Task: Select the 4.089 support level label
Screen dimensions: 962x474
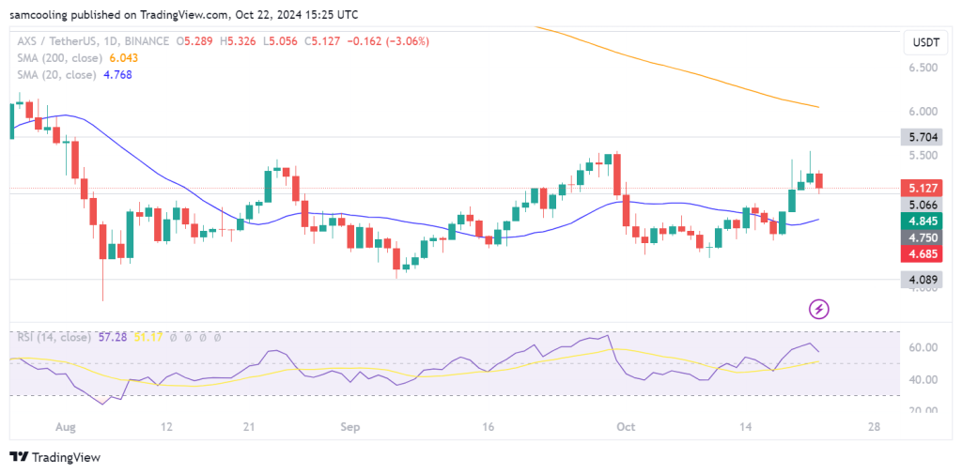Action: [x=920, y=279]
